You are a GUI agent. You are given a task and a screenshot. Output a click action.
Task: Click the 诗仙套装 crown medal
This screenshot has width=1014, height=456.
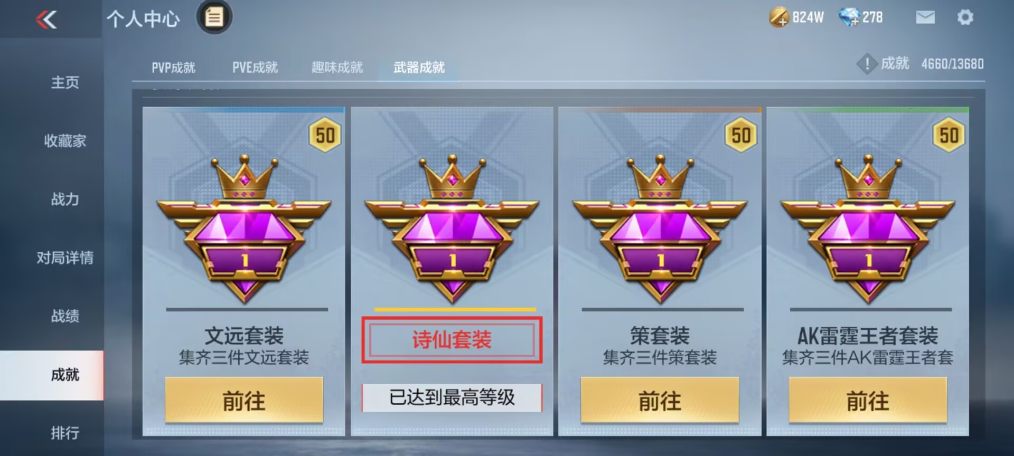452,229
